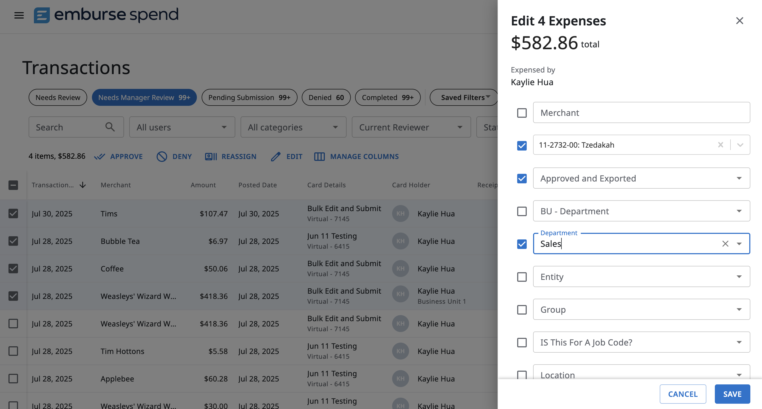This screenshot has height=409, width=762.
Task: Click the Reassign person icon
Action: coord(211,157)
